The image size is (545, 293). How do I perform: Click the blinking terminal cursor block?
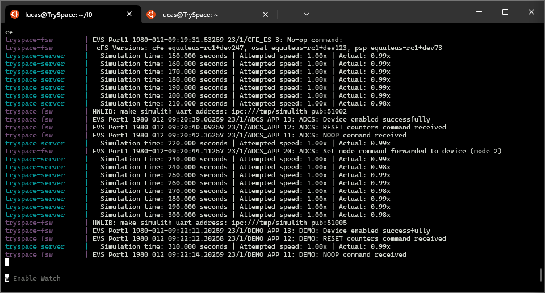[x=7, y=262]
